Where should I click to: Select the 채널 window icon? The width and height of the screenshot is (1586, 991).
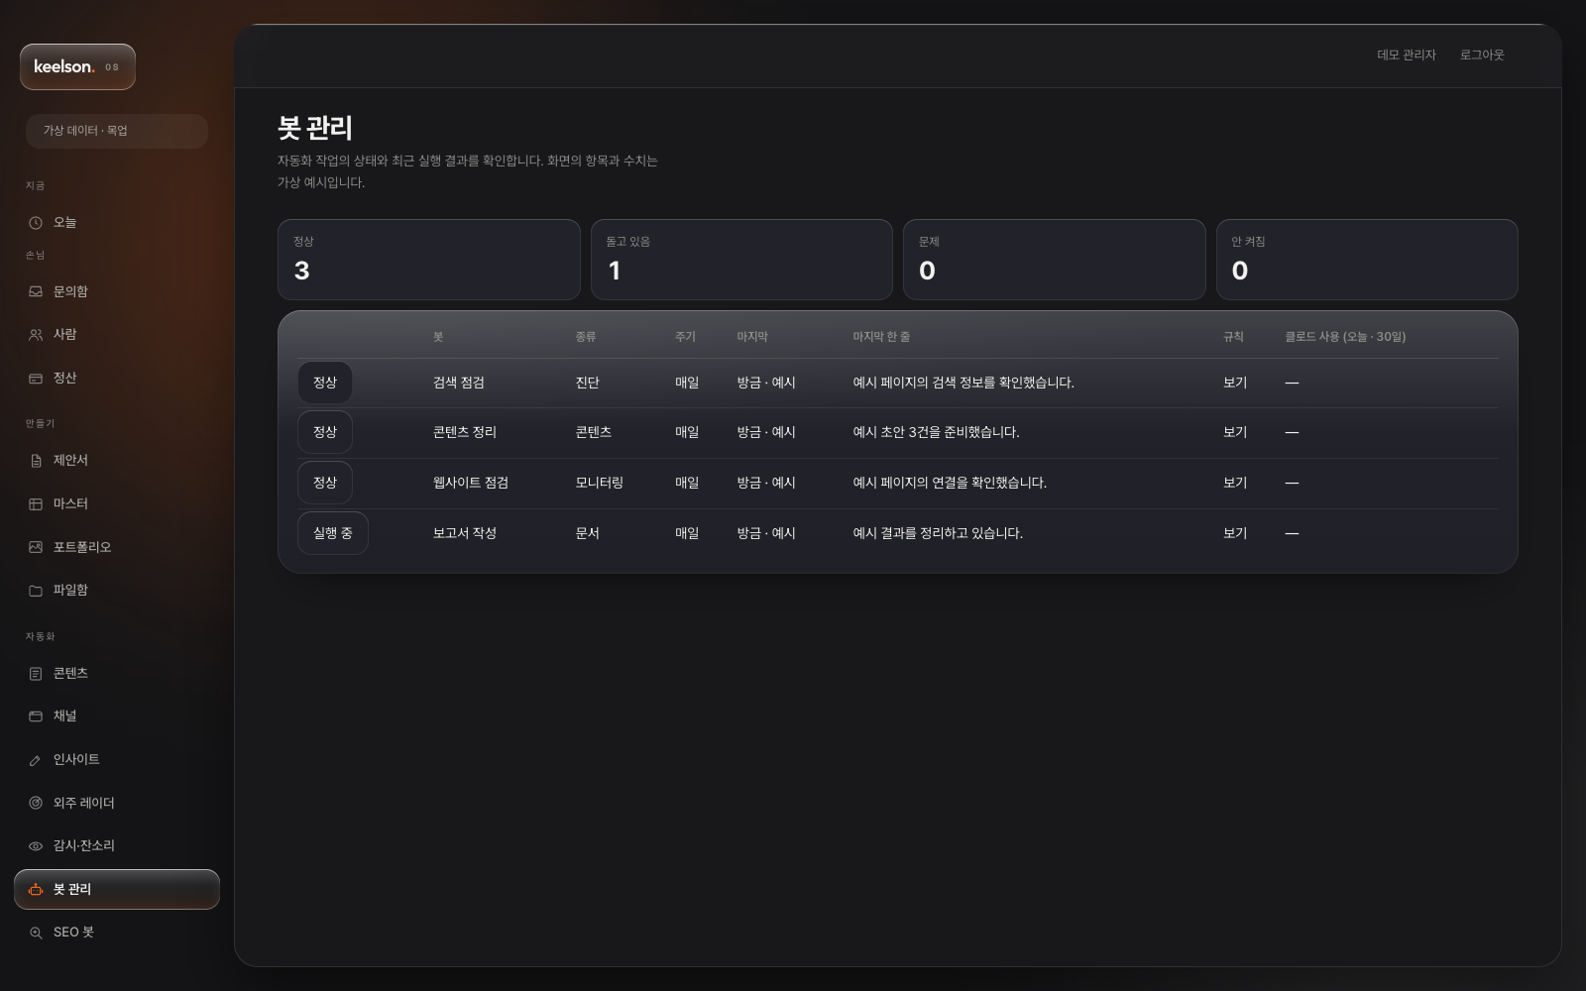(x=36, y=716)
